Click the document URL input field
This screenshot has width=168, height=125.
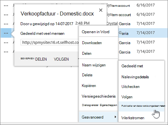[x=50, y=42]
